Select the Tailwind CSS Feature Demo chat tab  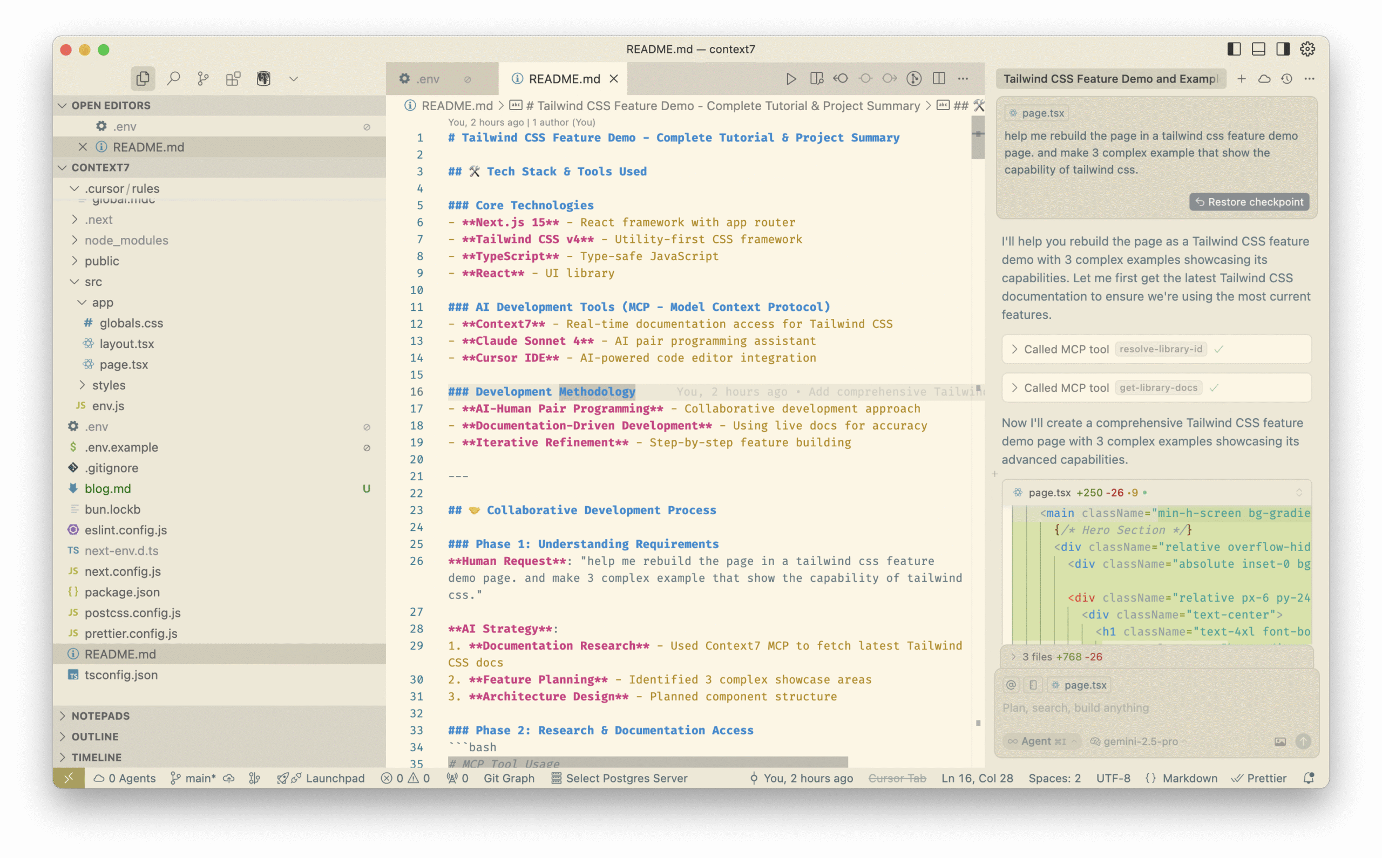click(x=1110, y=79)
